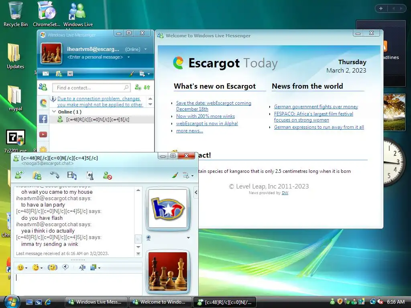Open the German government fights over money link
The height and width of the screenshot is (308, 411).
coord(316,107)
